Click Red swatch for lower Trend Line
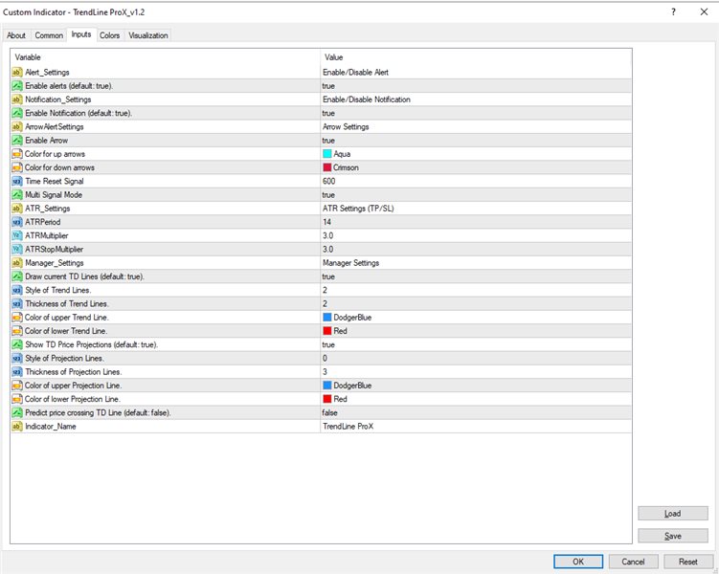 pos(326,331)
